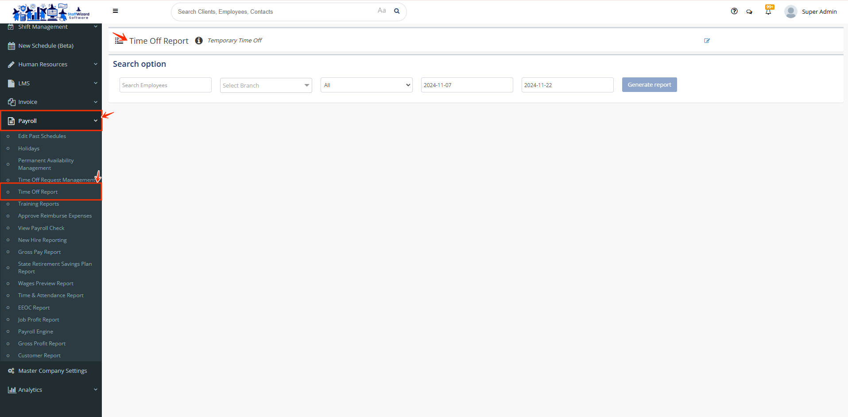
Task: Go to Payroll Engine page
Action: pyautogui.click(x=35, y=332)
